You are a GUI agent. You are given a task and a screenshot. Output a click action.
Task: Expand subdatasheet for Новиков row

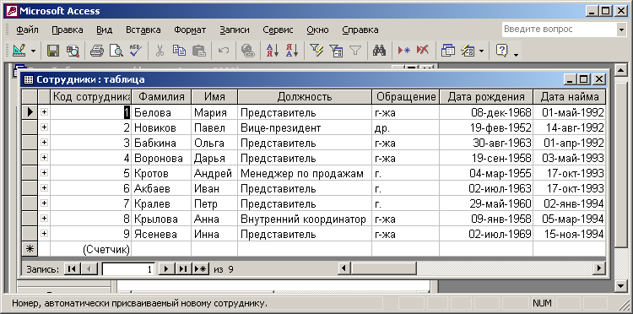[44, 127]
